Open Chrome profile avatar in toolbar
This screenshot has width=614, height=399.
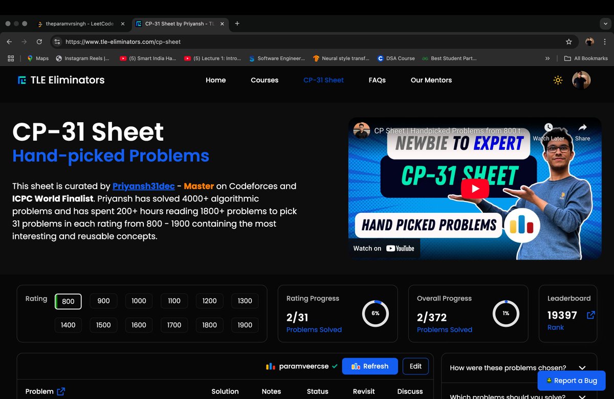point(589,42)
